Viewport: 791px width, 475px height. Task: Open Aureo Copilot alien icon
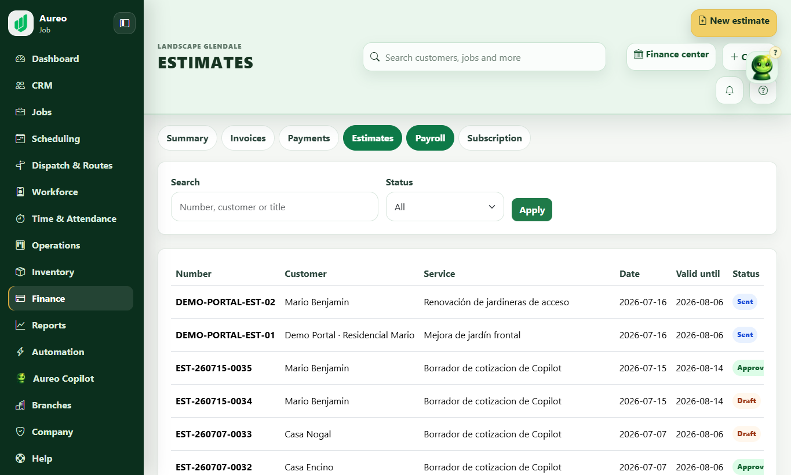point(21,378)
